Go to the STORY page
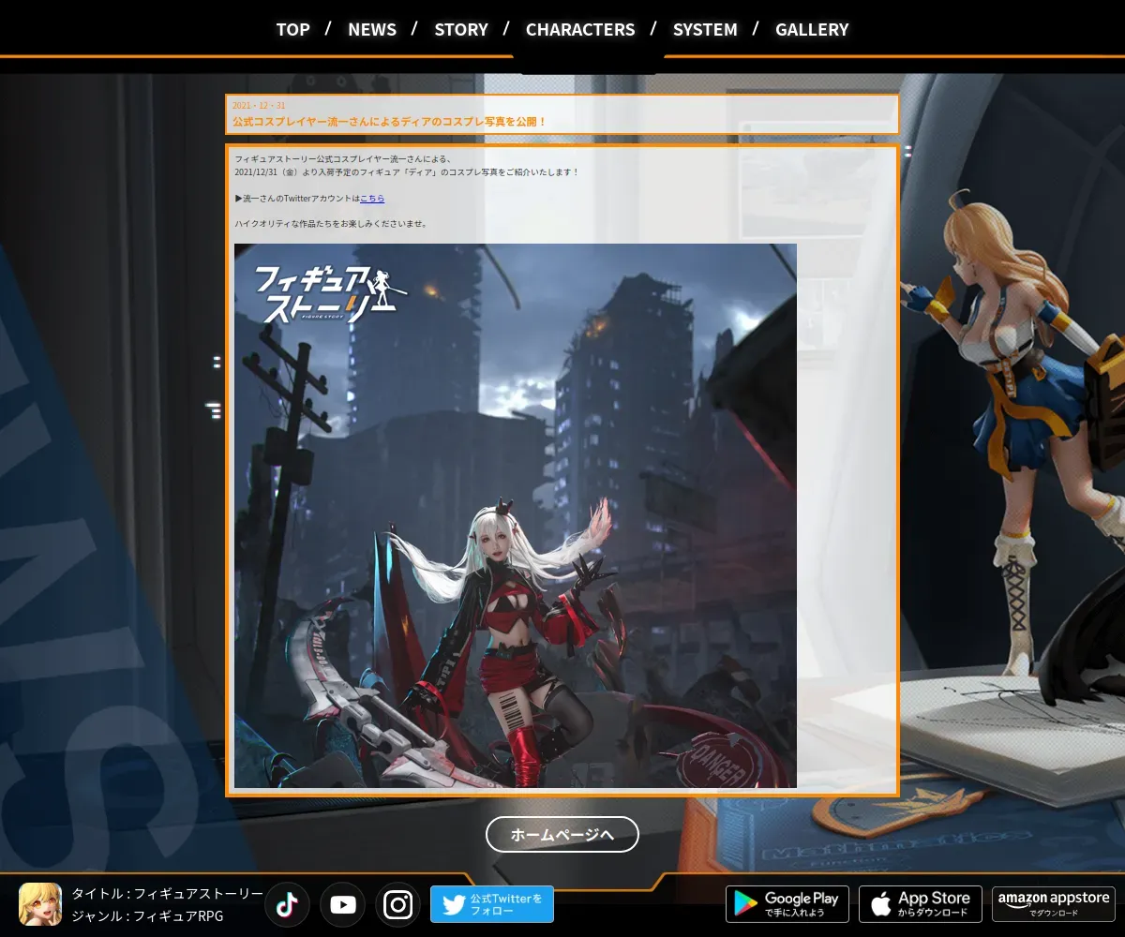The height and width of the screenshot is (937, 1125). [461, 29]
